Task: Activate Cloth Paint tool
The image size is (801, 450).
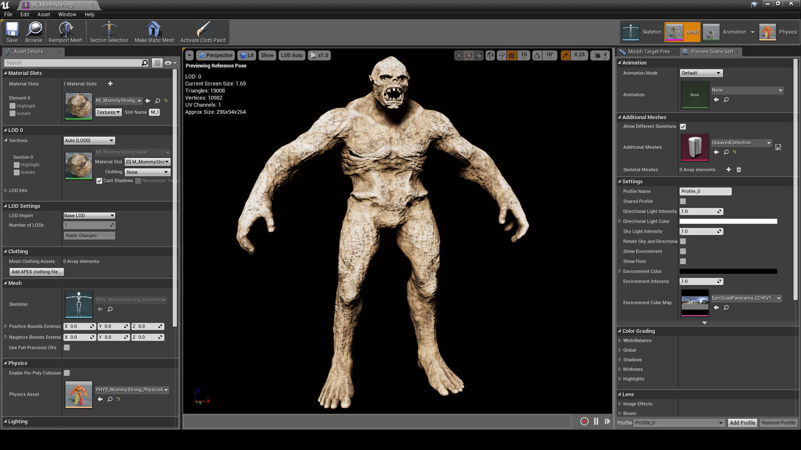Action: coord(203,32)
